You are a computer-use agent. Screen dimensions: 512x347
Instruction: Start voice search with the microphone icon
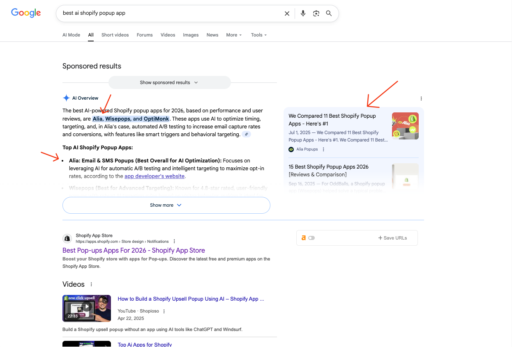point(303,13)
